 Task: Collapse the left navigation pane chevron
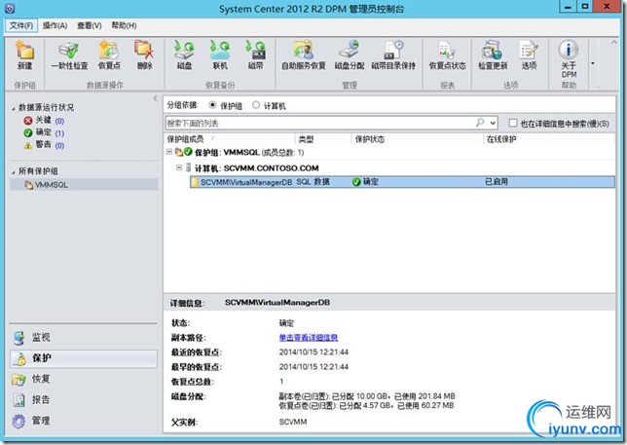[x=155, y=98]
